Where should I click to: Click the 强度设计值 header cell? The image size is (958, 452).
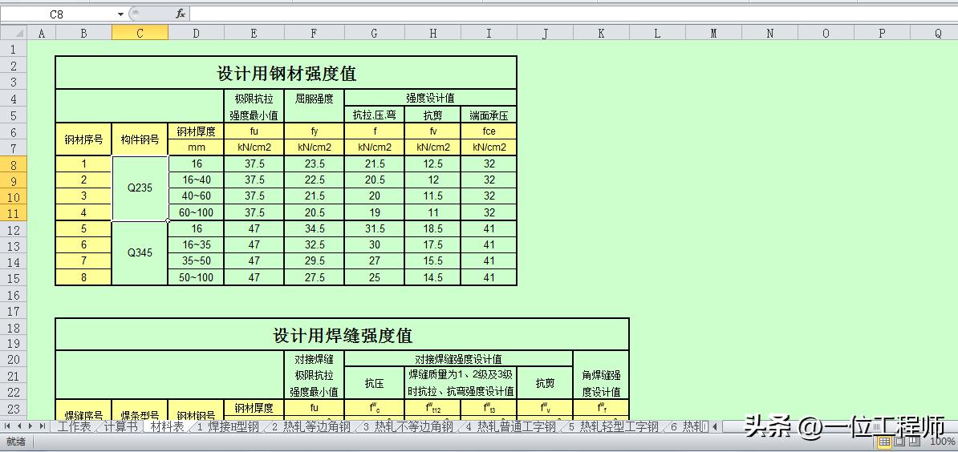[431, 98]
